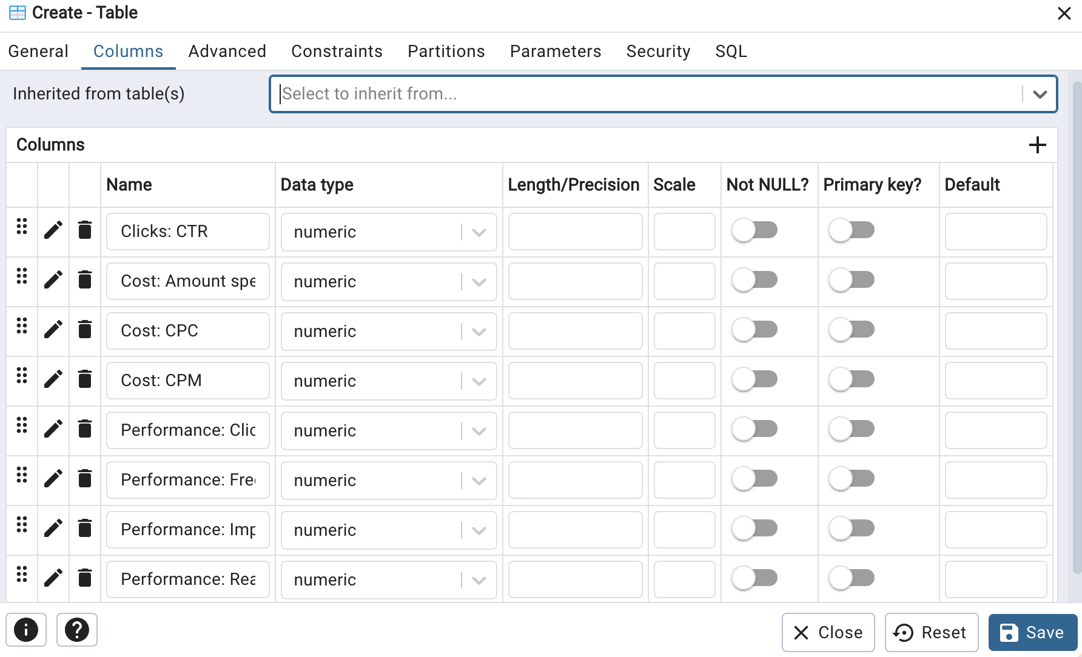Open the Constraints tab
This screenshot has width=1082, height=657.
click(337, 52)
